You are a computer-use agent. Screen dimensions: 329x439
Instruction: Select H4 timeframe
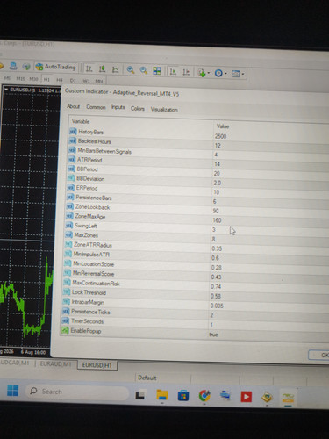point(60,80)
